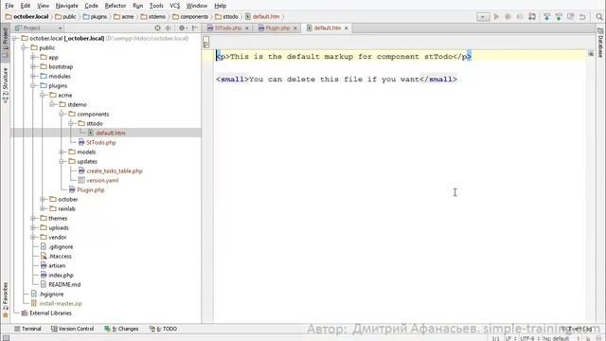
Task: Place cursor in the small tag line of editor
Action: point(336,80)
